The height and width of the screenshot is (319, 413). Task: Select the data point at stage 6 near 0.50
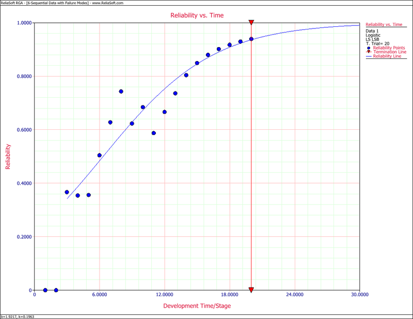pyautogui.click(x=100, y=155)
